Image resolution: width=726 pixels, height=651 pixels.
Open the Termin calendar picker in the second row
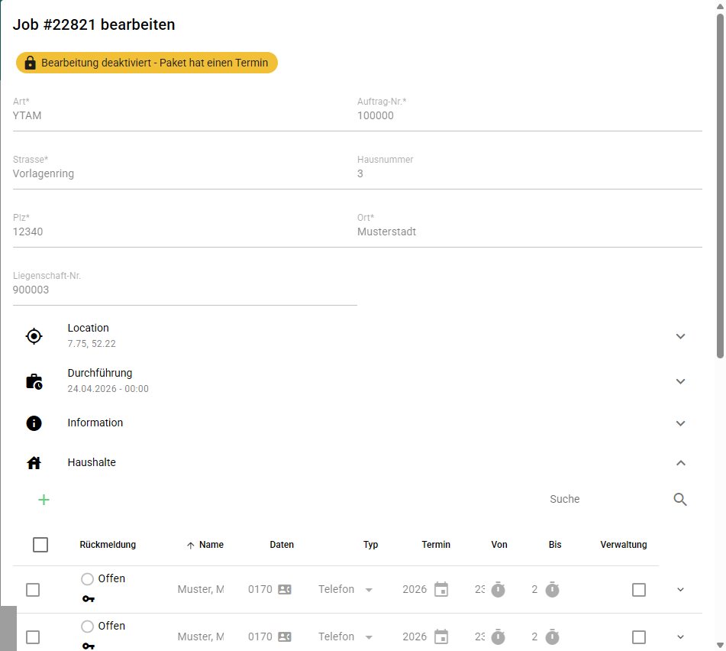tap(441, 636)
